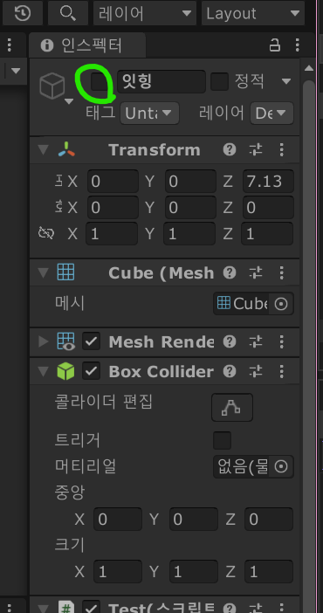The height and width of the screenshot is (613, 323).
Task: Open Transform preset settings icon
Action: (256, 149)
